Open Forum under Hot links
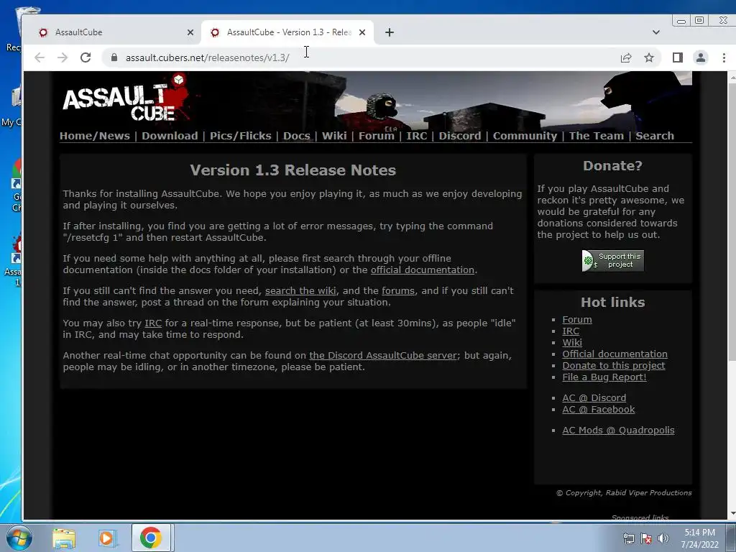This screenshot has width=736, height=552. (x=577, y=320)
